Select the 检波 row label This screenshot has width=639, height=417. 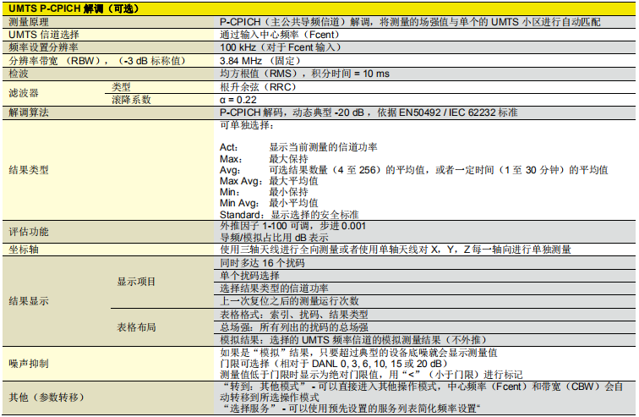(19, 74)
